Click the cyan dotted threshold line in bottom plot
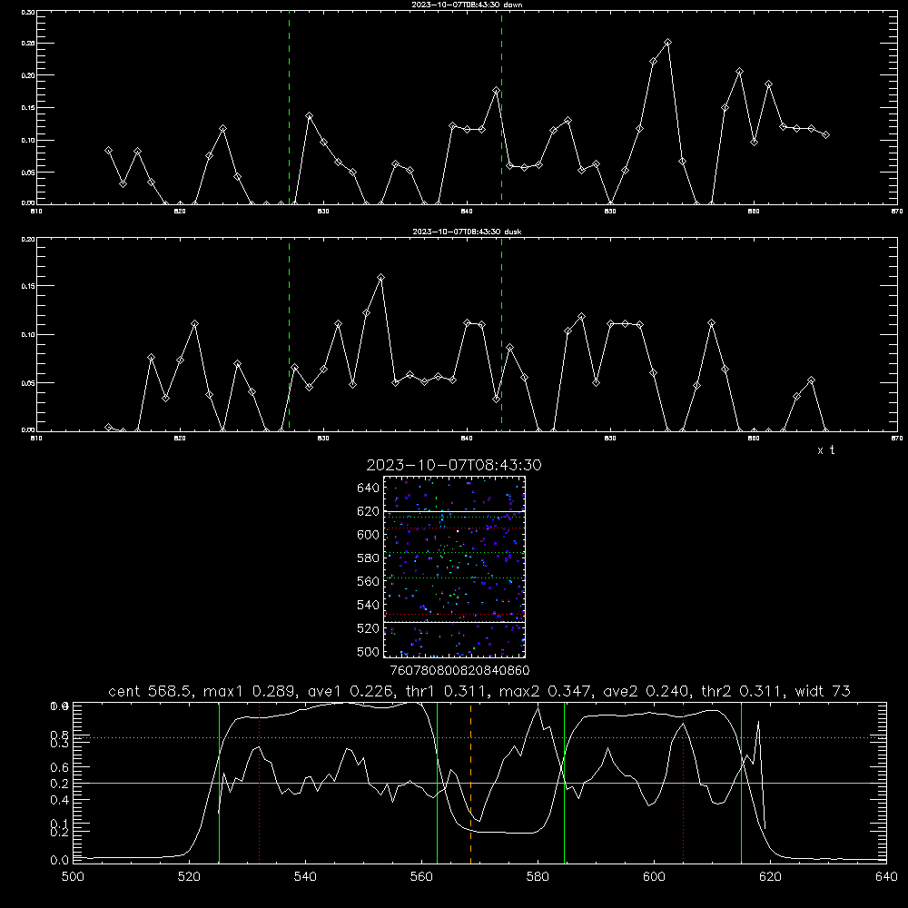Screen dimensions: 908x908 coord(479,737)
